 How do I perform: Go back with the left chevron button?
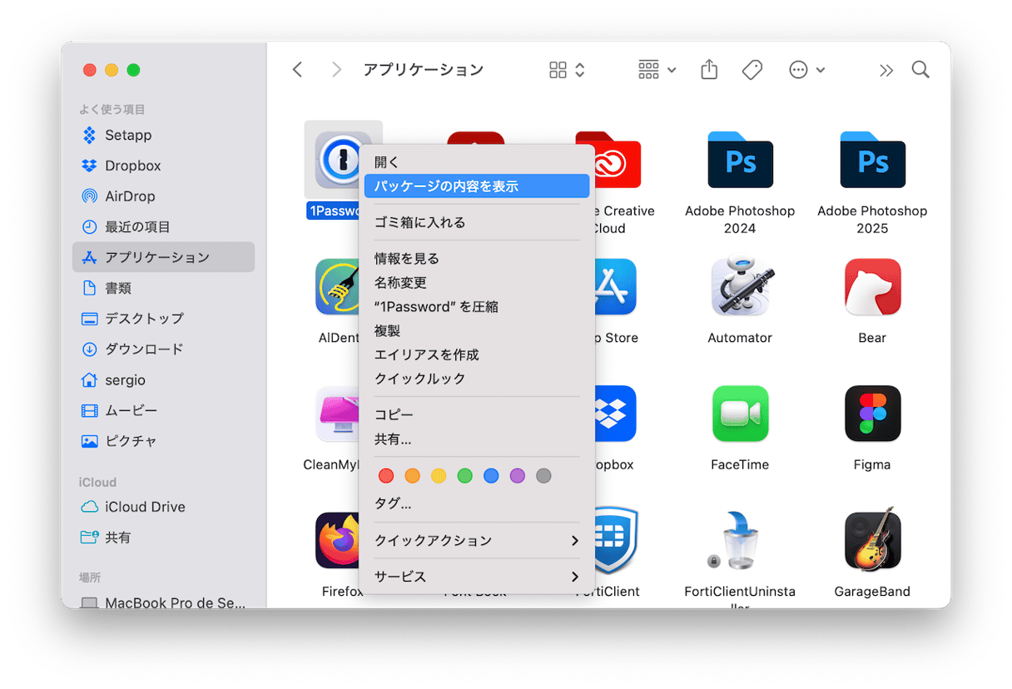tap(297, 70)
